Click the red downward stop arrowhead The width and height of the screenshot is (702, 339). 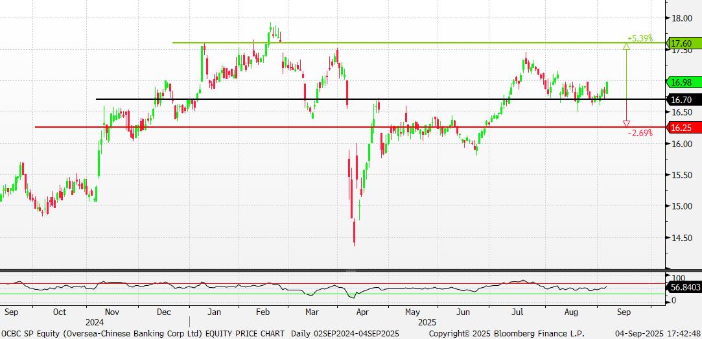[x=626, y=124]
